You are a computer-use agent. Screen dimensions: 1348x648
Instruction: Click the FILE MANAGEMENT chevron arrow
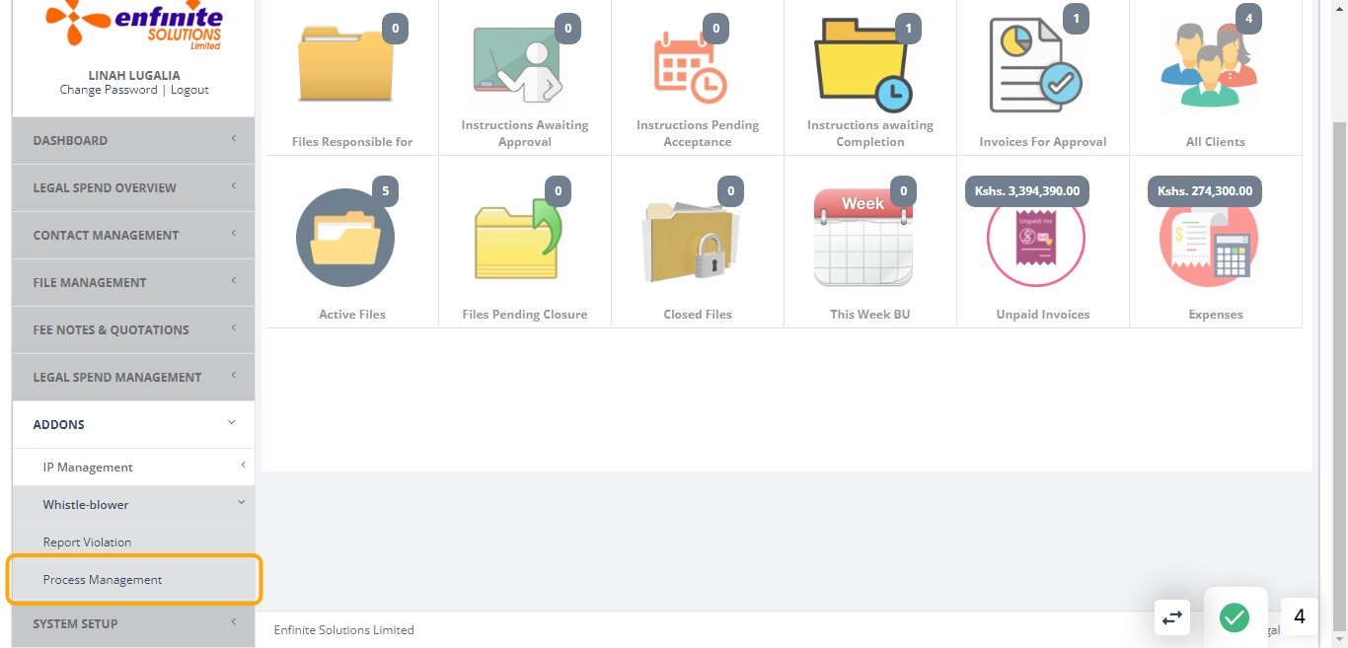point(234,281)
